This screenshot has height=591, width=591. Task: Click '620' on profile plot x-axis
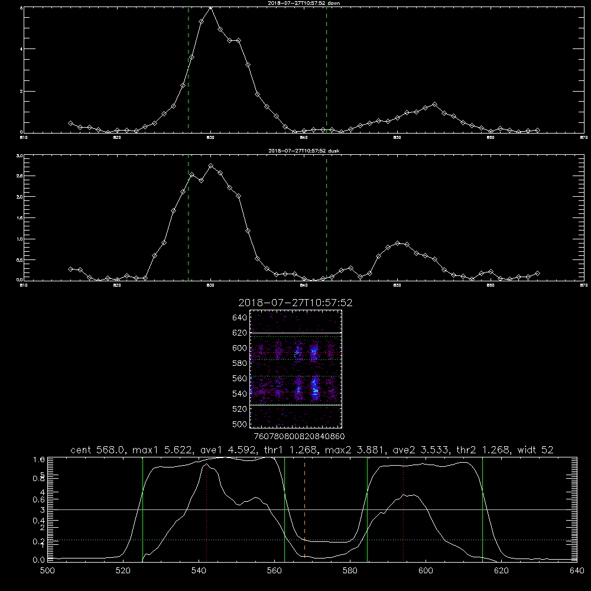501,571
